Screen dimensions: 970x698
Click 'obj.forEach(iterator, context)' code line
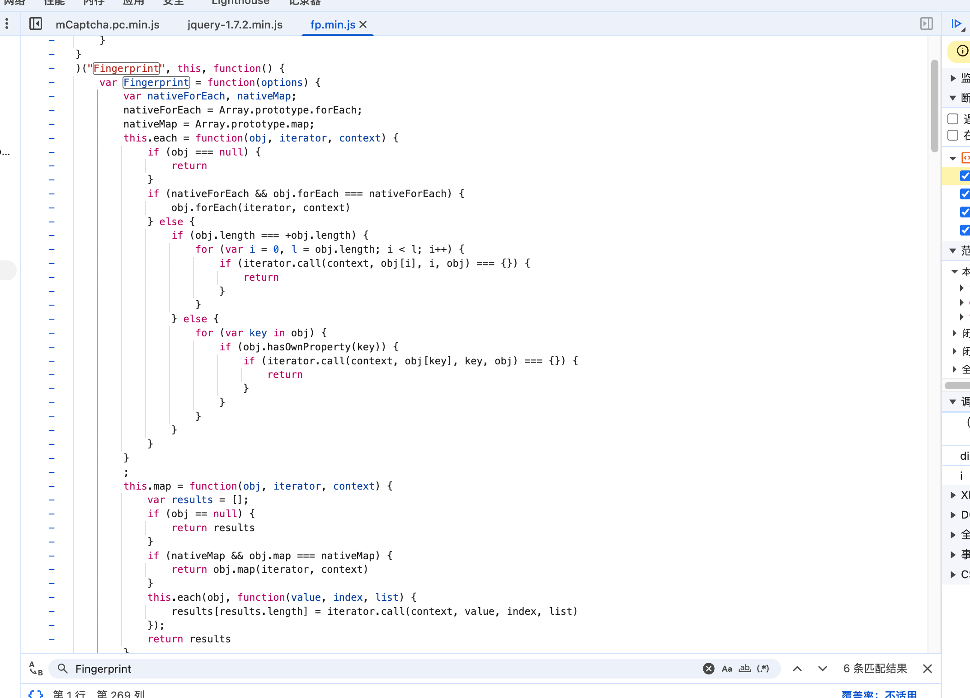pyautogui.click(x=261, y=208)
